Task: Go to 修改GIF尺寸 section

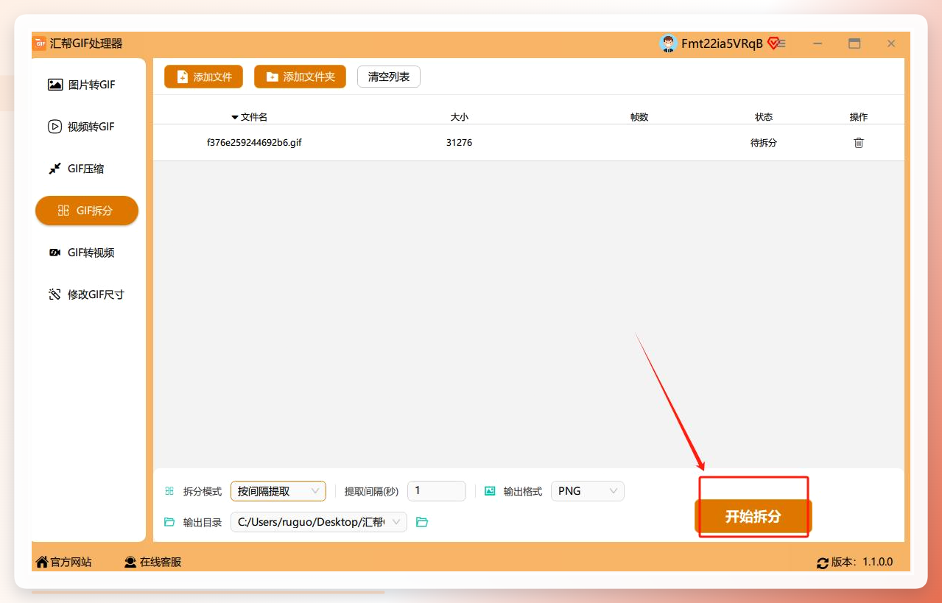Action: 87,295
